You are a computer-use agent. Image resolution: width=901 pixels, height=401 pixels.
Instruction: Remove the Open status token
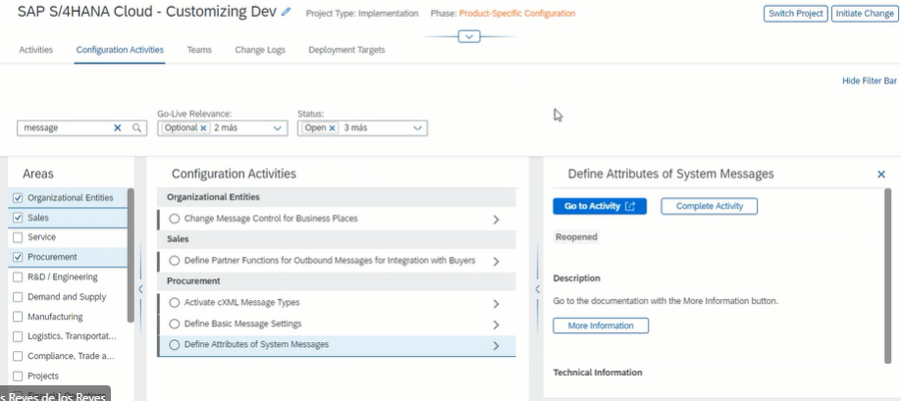coord(332,127)
